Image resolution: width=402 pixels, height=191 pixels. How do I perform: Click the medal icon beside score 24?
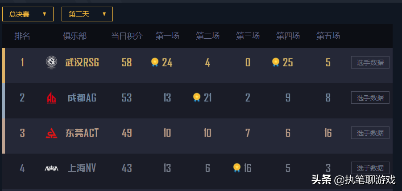pyautogui.click(x=155, y=62)
